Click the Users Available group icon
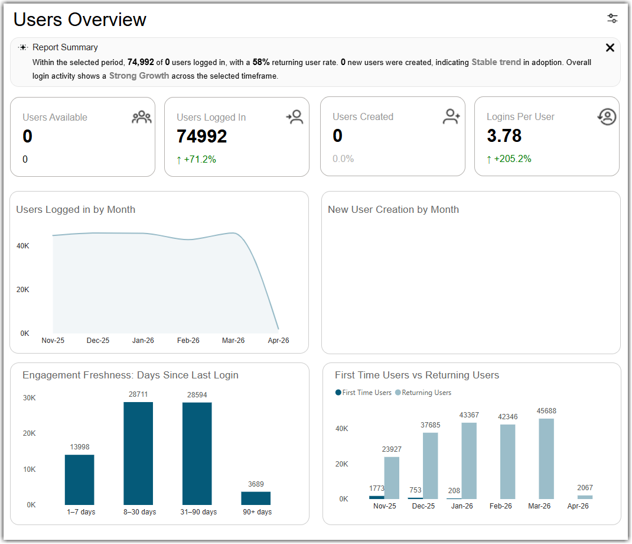The width and height of the screenshot is (632, 544). point(142,118)
